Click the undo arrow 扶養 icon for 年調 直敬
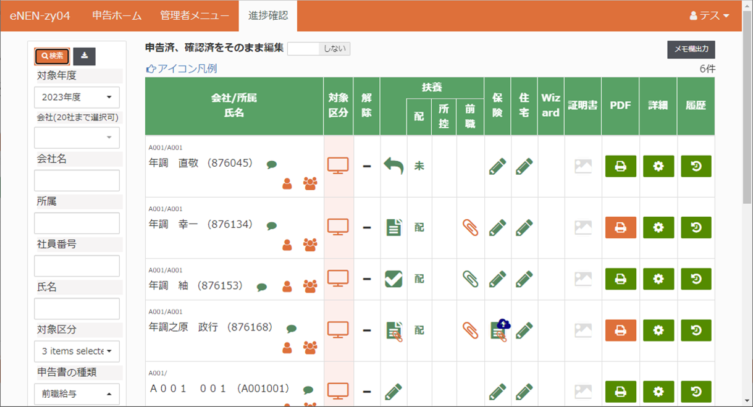 pos(393,166)
